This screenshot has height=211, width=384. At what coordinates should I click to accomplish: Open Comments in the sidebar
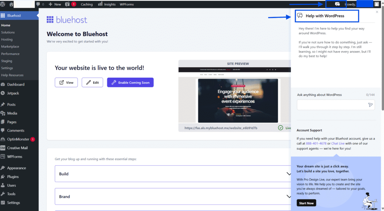[x=19, y=130]
